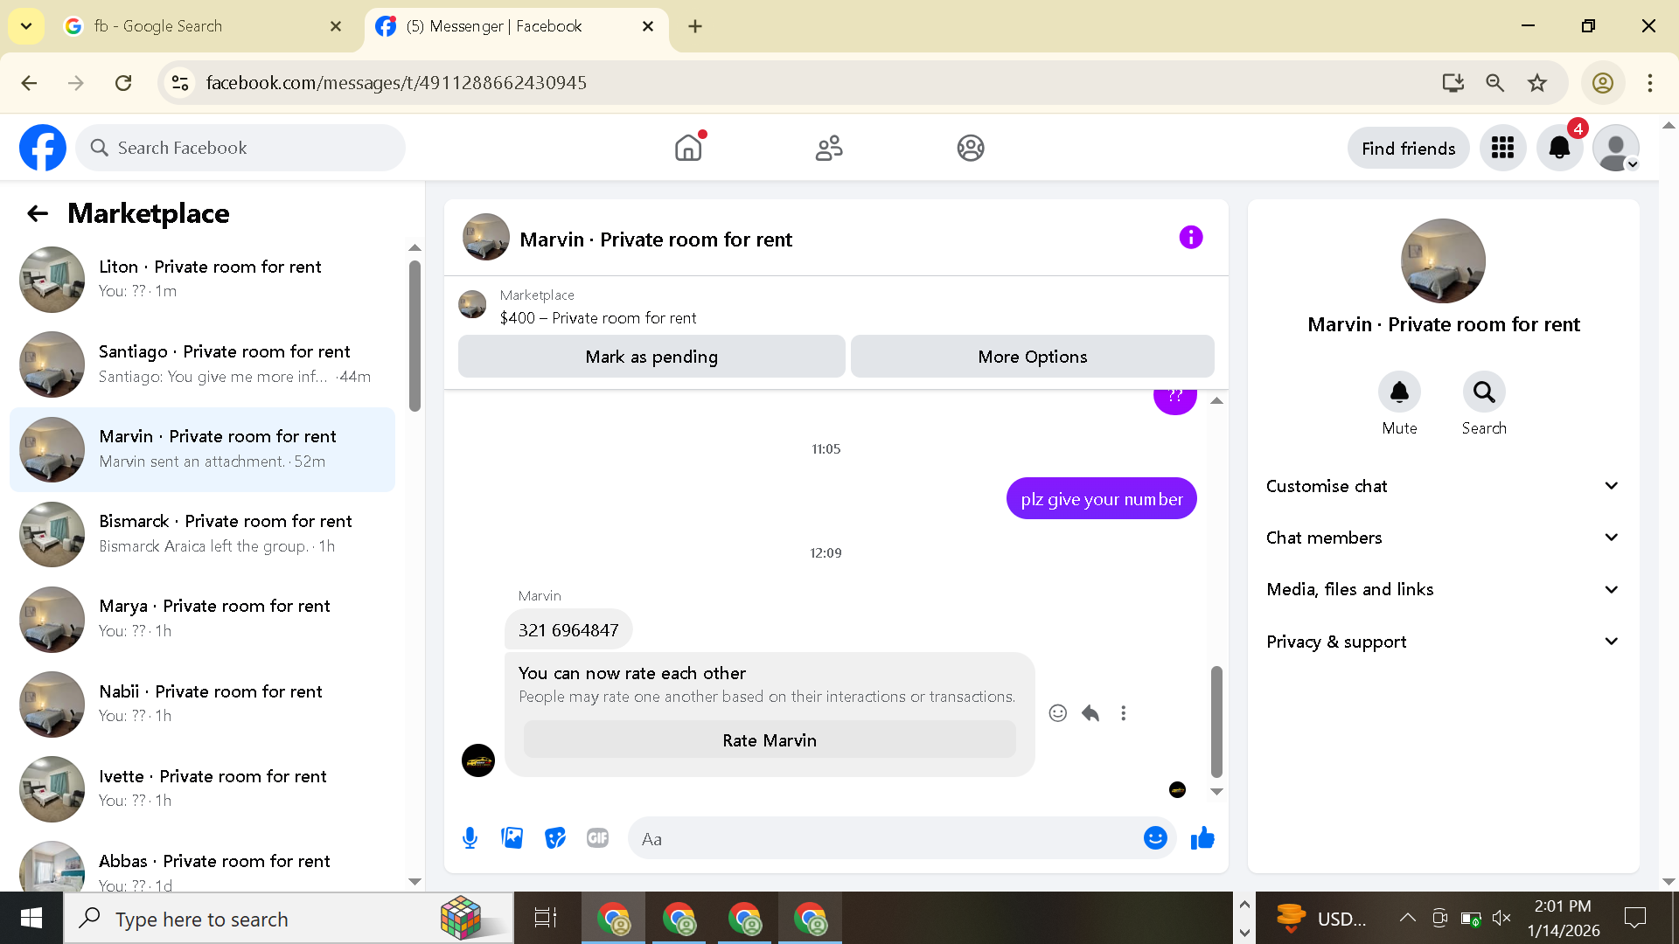Send a thumbs-up like
1679x944 pixels.
point(1202,838)
